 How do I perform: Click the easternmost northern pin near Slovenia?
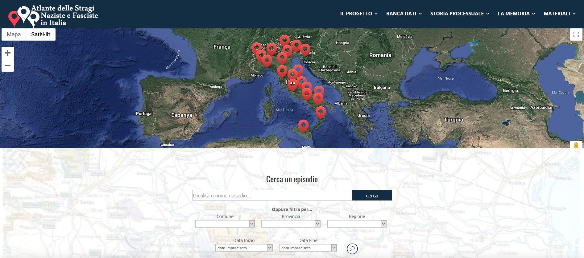pos(305,50)
